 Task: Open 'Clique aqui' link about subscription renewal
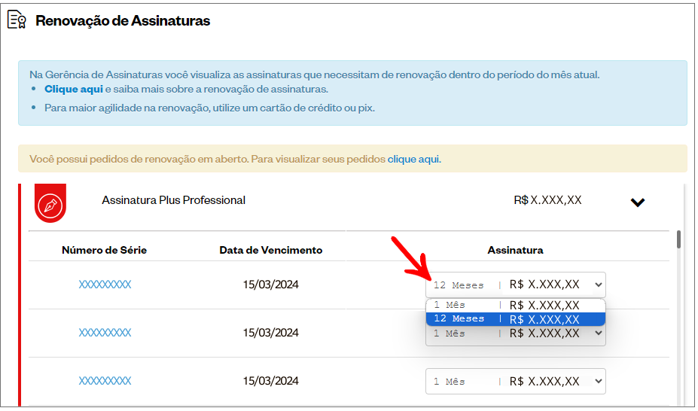point(74,89)
